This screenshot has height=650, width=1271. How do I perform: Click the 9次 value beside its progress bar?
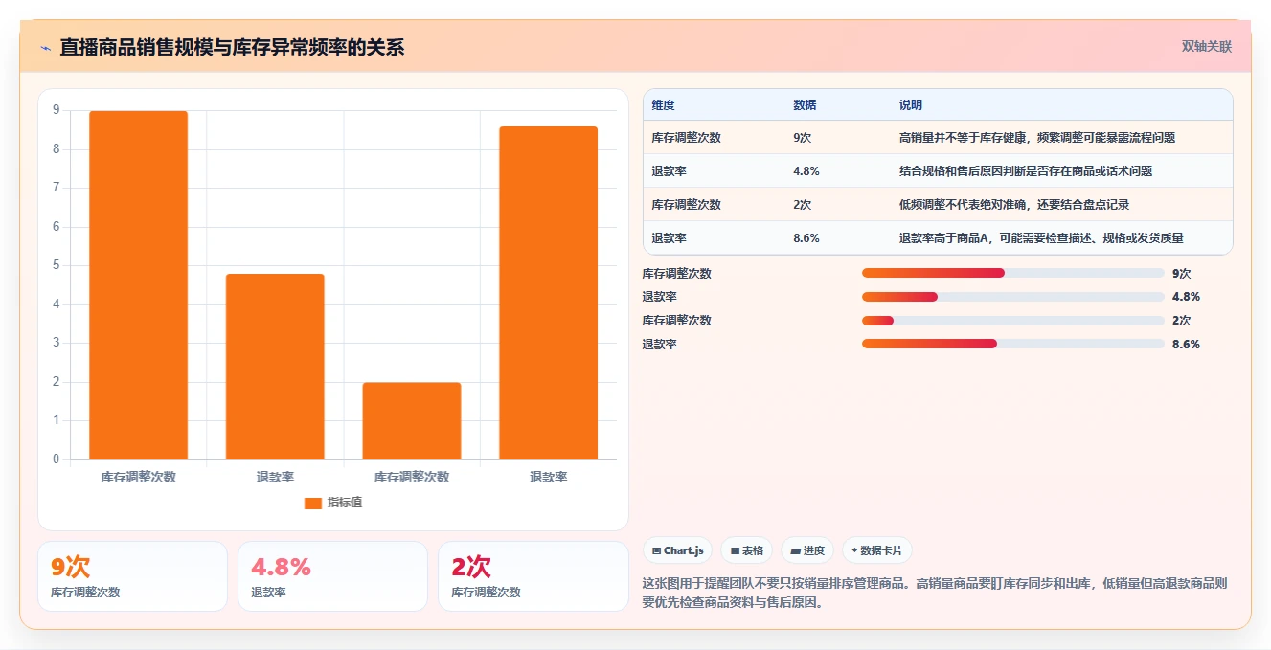click(1182, 273)
